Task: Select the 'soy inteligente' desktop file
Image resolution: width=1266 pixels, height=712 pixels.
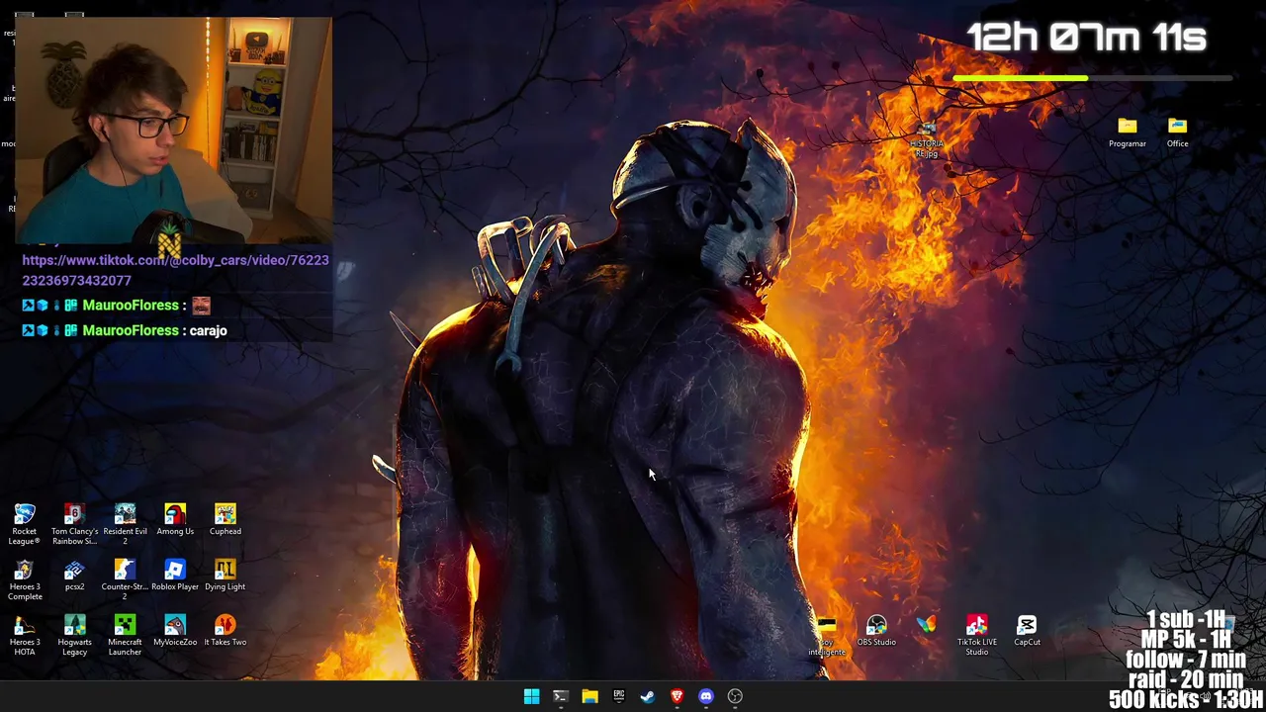Action: 827,635
